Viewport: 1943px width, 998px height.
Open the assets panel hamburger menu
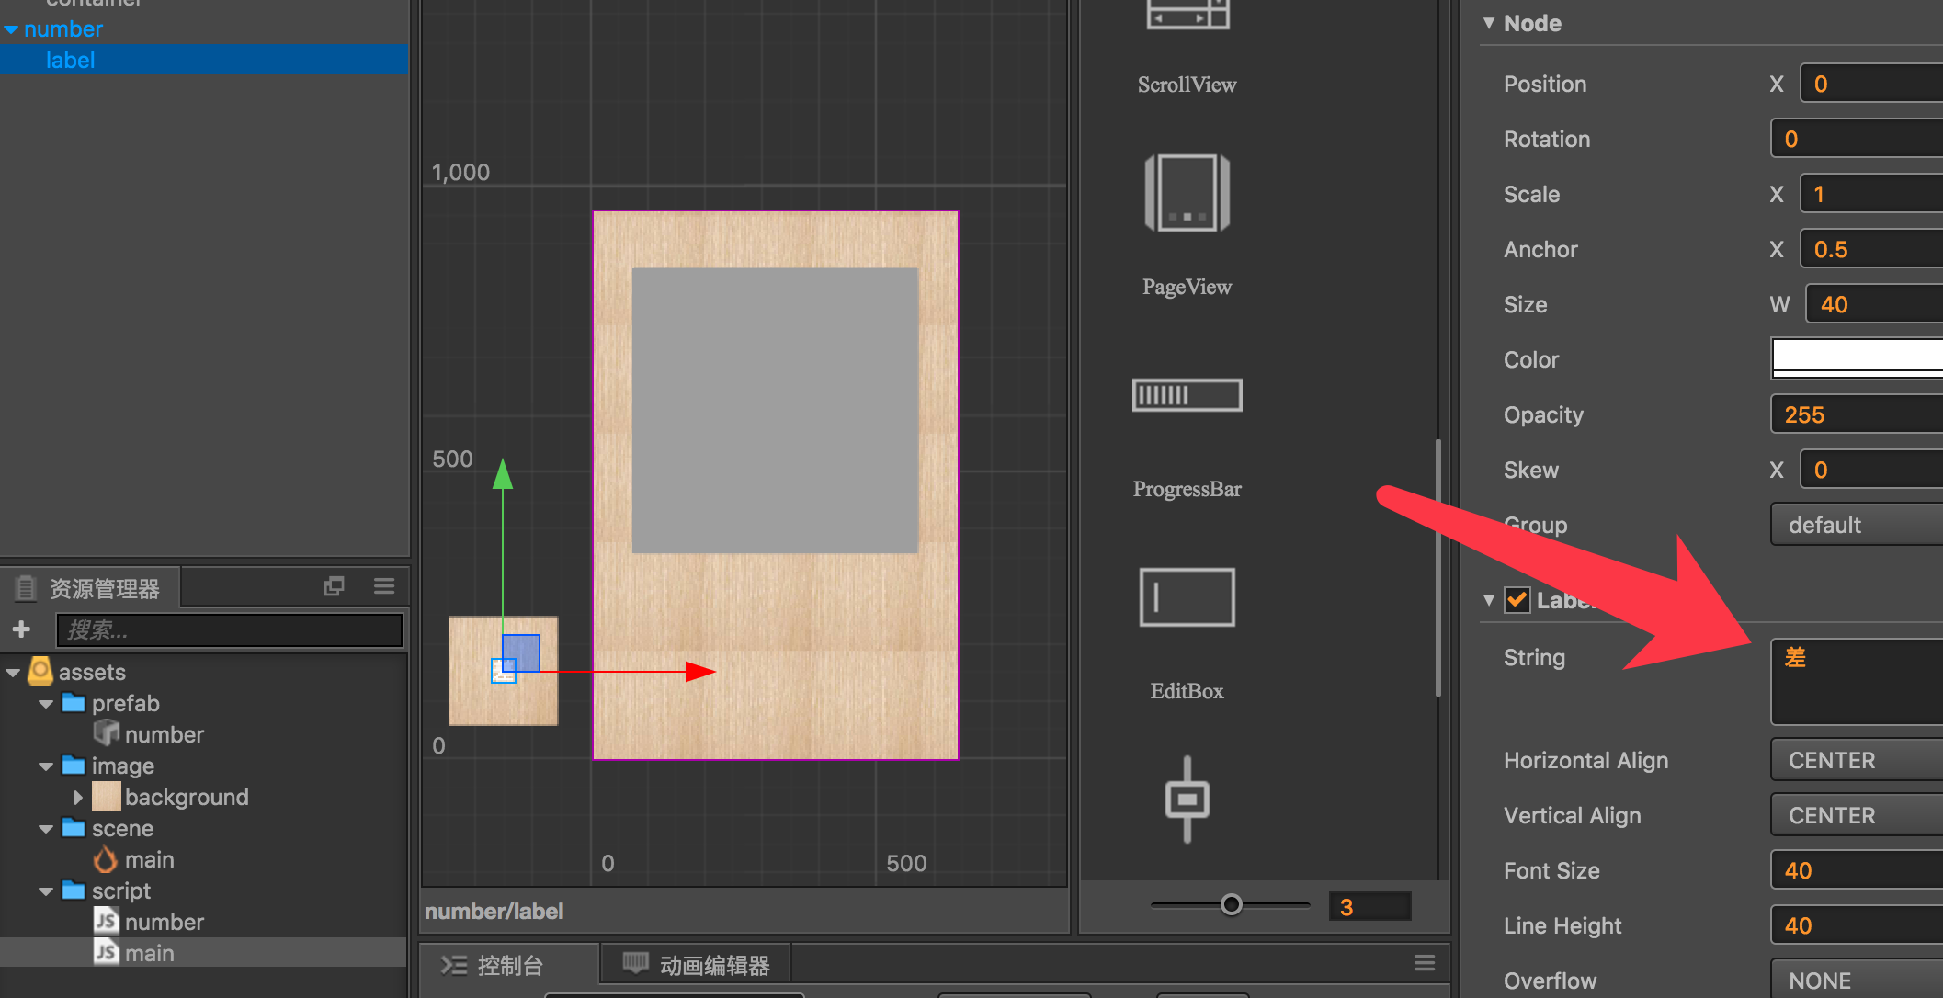384,586
